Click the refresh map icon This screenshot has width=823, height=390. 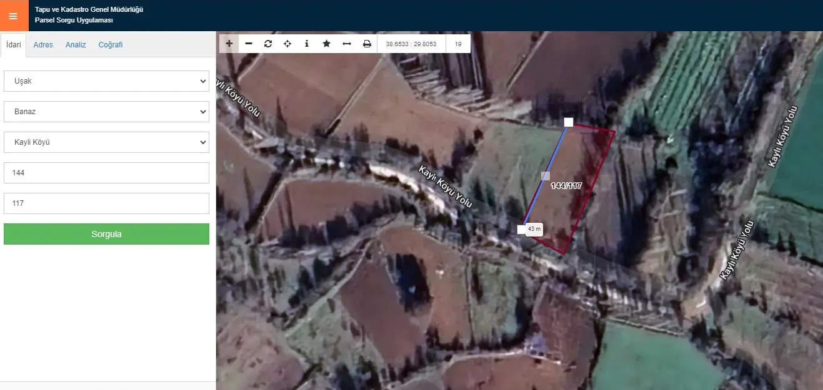pos(268,44)
